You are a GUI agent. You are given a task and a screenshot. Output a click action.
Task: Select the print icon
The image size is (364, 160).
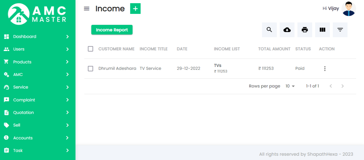click(305, 30)
